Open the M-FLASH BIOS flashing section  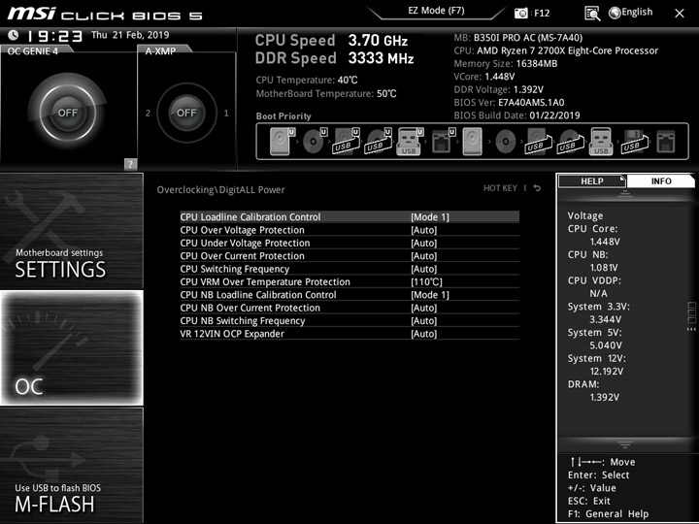(71, 465)
